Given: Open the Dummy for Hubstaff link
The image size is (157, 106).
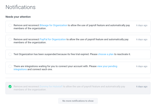Looking at the screenshot, I should 51,87.
